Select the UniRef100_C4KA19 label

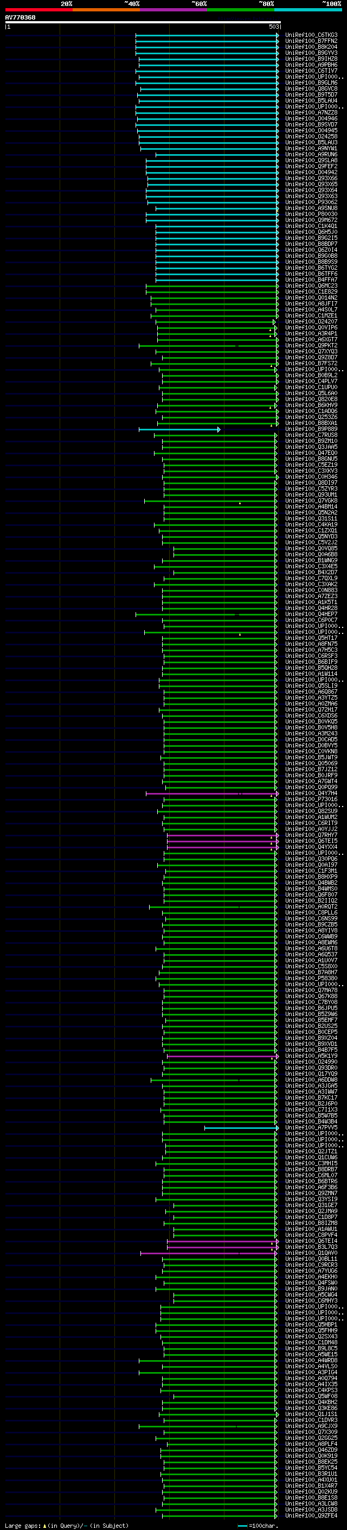311,524
